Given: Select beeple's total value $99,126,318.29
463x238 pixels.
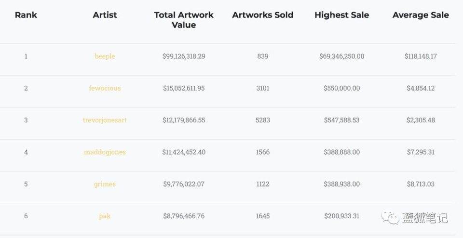Looking at the screenshot, I should pyautogui.click(x=184, y=56).
